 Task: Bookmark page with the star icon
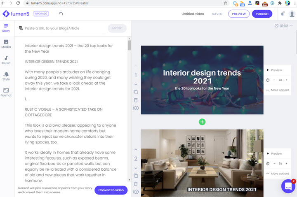(x=225, y=3)
